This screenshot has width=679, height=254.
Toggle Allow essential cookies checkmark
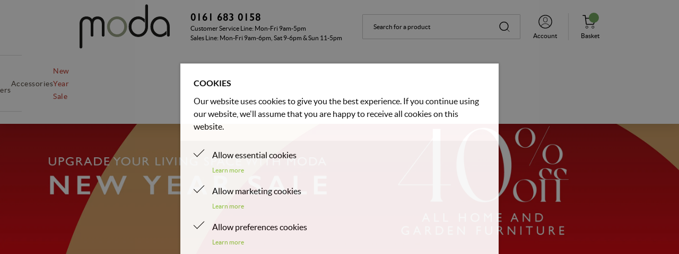(x=199, y=153)
